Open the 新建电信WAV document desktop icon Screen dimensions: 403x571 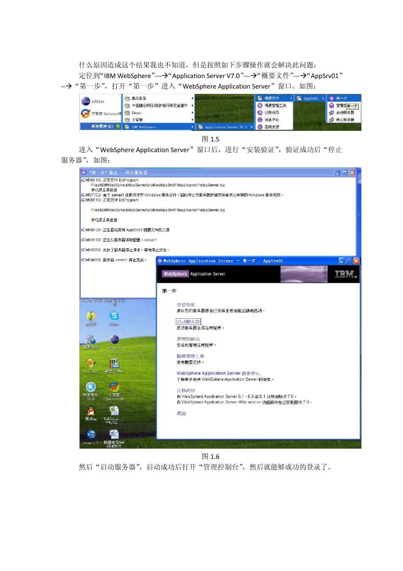[114, 439]
